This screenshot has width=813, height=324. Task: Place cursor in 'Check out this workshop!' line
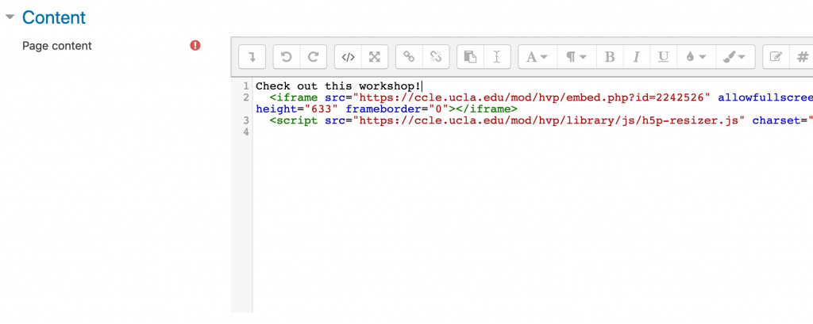tap(338, 86)
